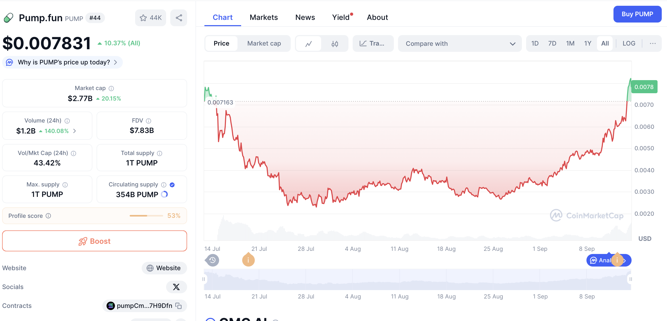Click the Boost button
This screenshot has width=667, height=321.
tap(94, 241)
